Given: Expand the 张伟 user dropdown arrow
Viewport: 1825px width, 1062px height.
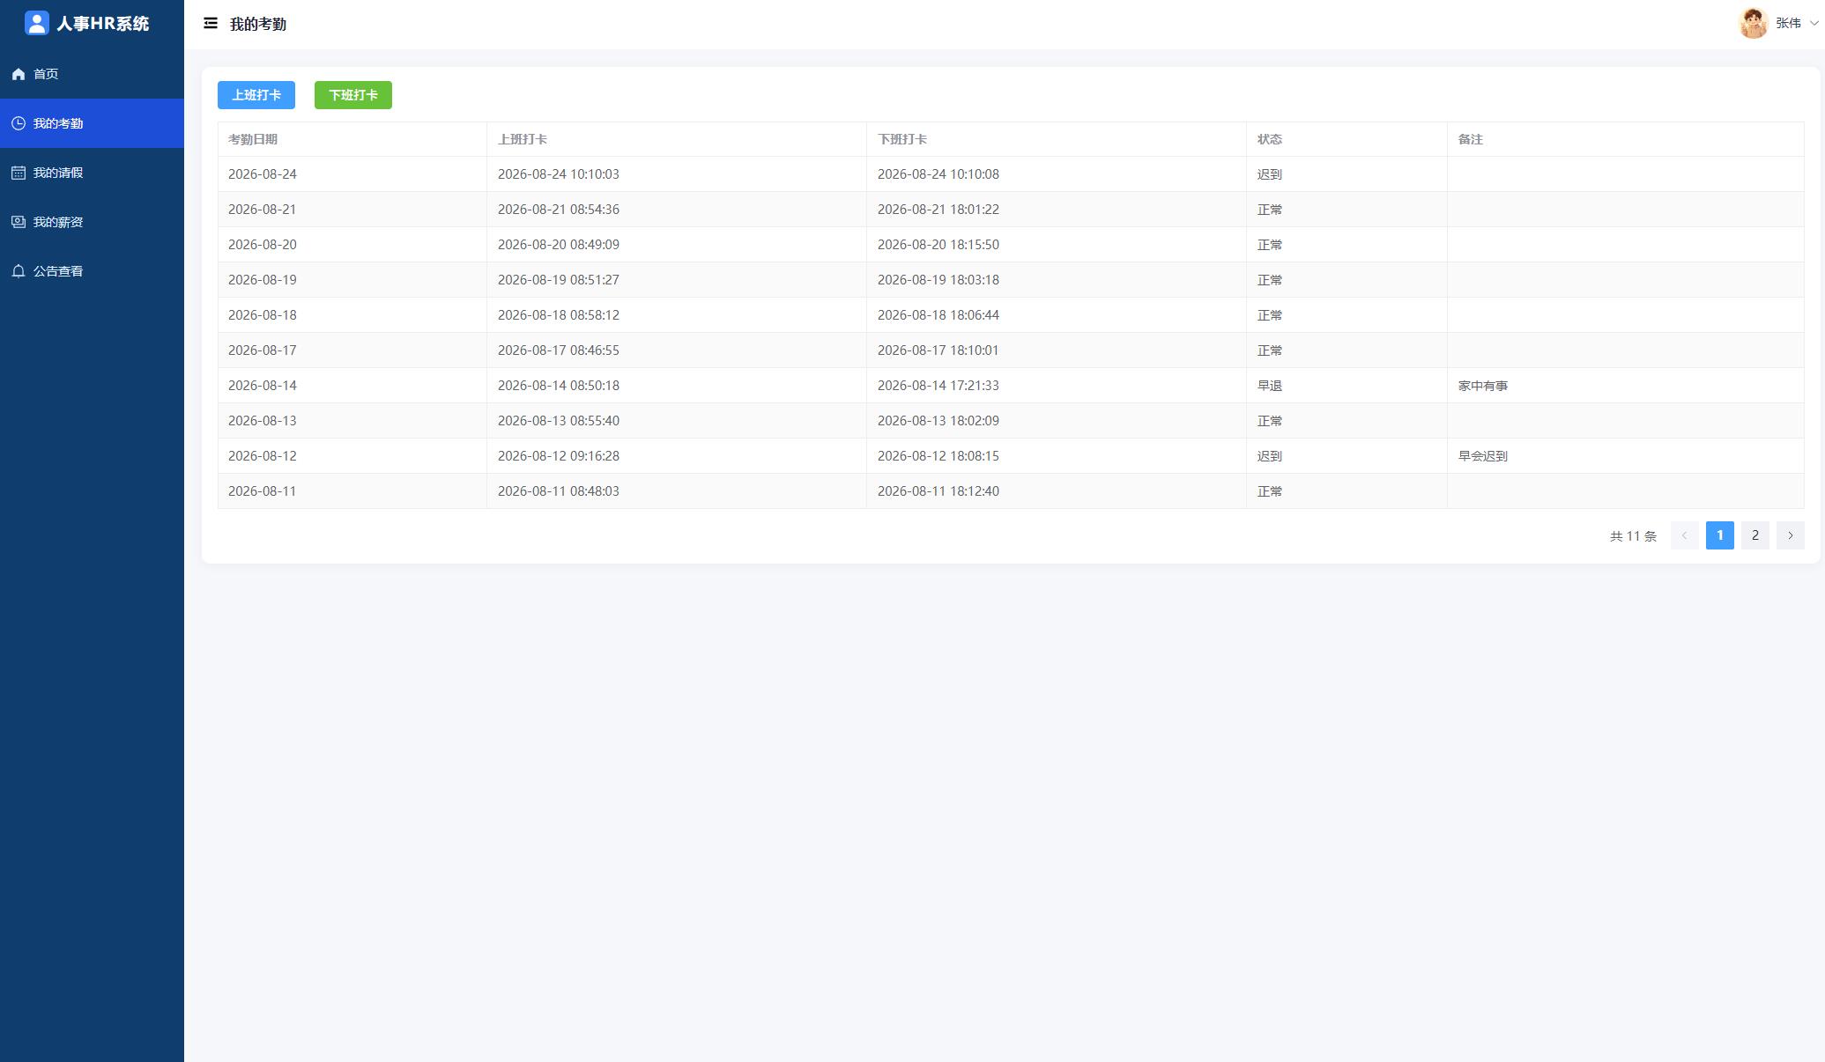Looking at the screenshot, I should [1814, 24].
